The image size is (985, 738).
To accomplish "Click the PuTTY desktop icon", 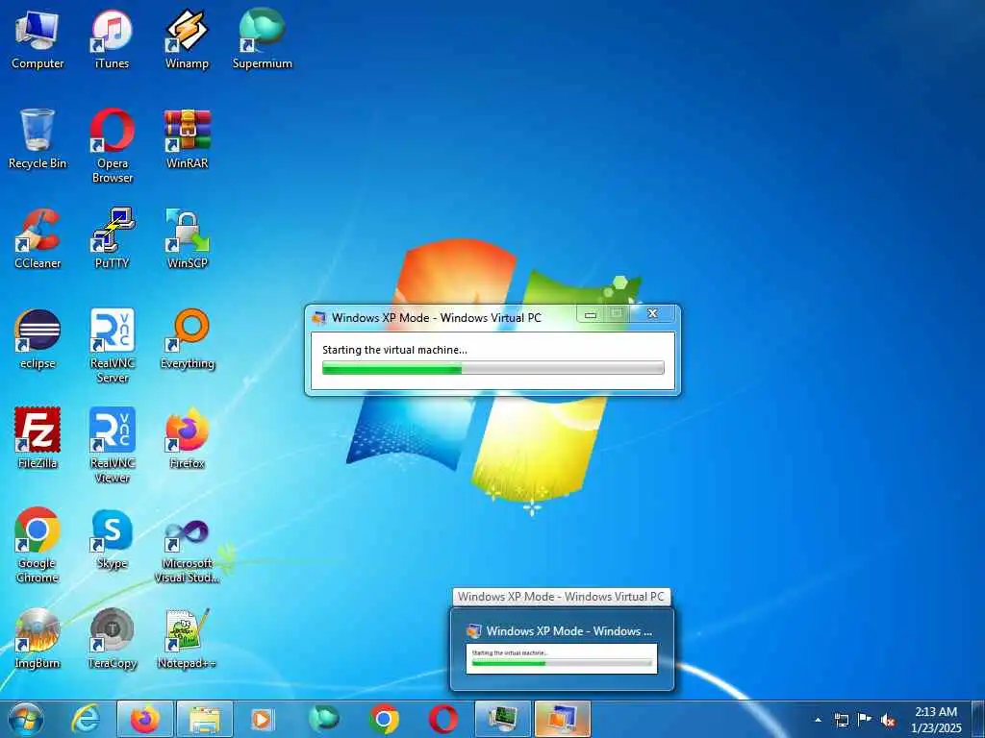I will coord(112,239).
